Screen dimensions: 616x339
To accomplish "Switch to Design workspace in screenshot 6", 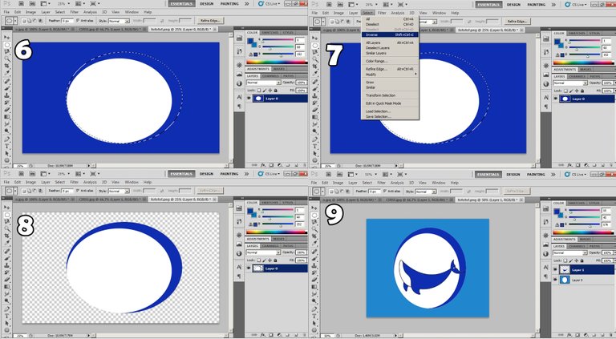I will (x=206, y=3).
